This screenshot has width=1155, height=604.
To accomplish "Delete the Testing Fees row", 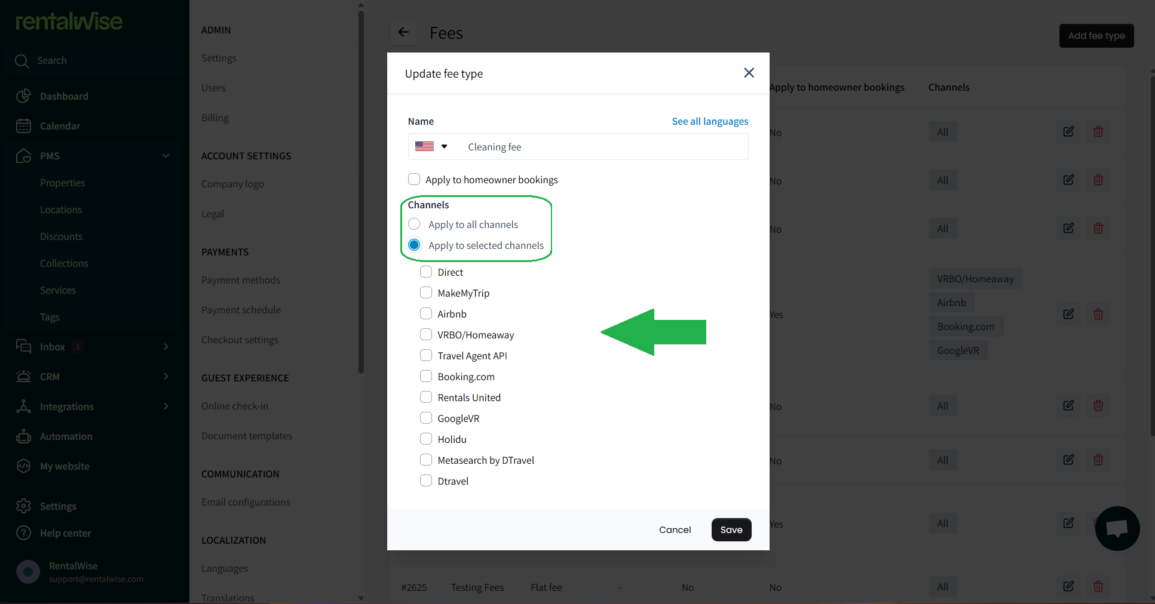I will point(1098,586).
